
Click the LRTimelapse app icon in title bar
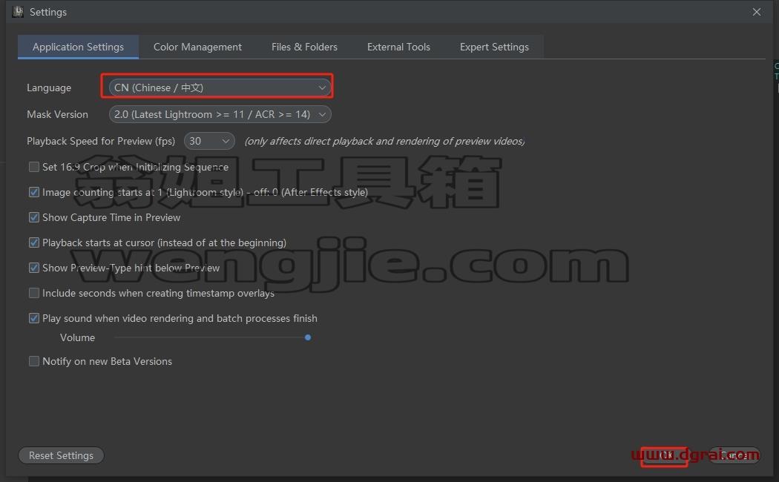point(18,11)
